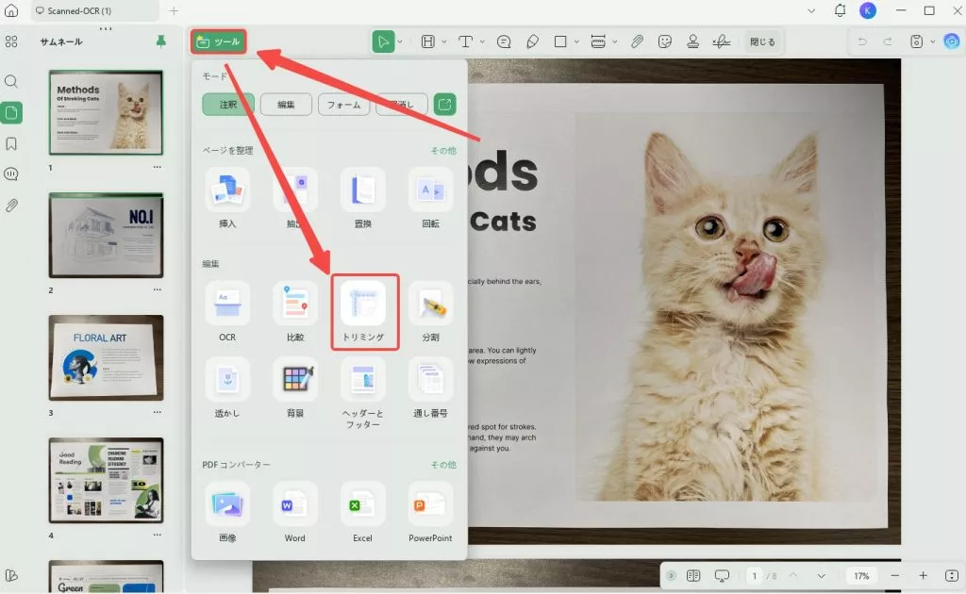966x594 pixels.
Task: Select the 注釈 mode button
Action: pos(228,105)
